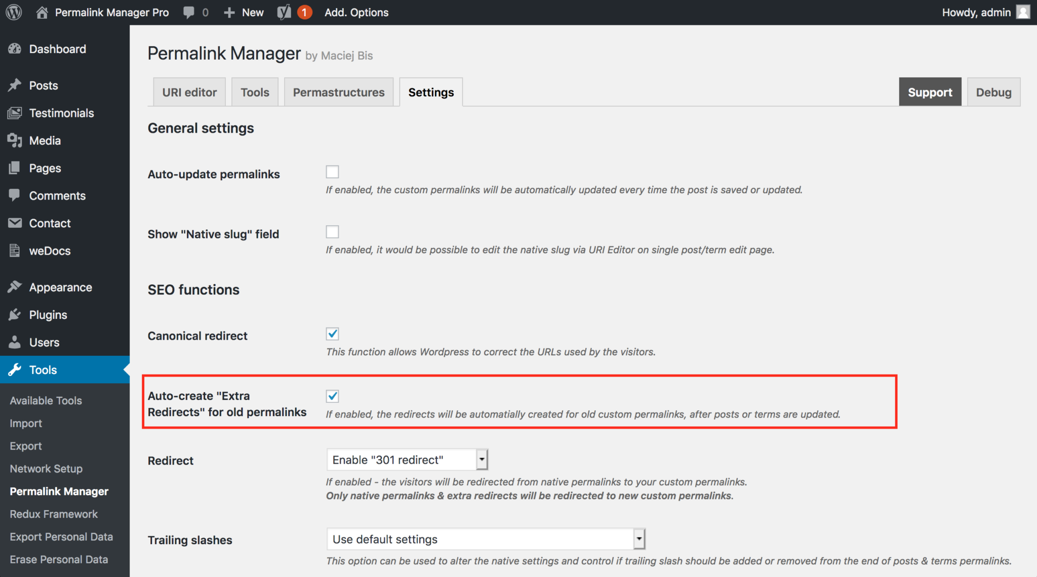The image size is (1037, 577).
Task: Click the Dashboard gauge icon
Action: coord(15,49)
